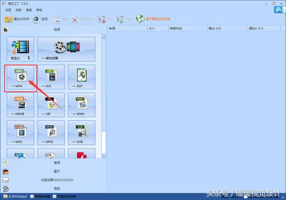
Task: Select the 自定义 custom video tile
Action: 21,49
